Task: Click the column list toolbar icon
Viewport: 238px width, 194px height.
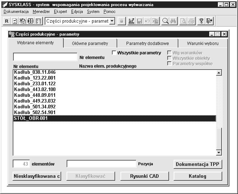Action: click(x=38, y=21)
